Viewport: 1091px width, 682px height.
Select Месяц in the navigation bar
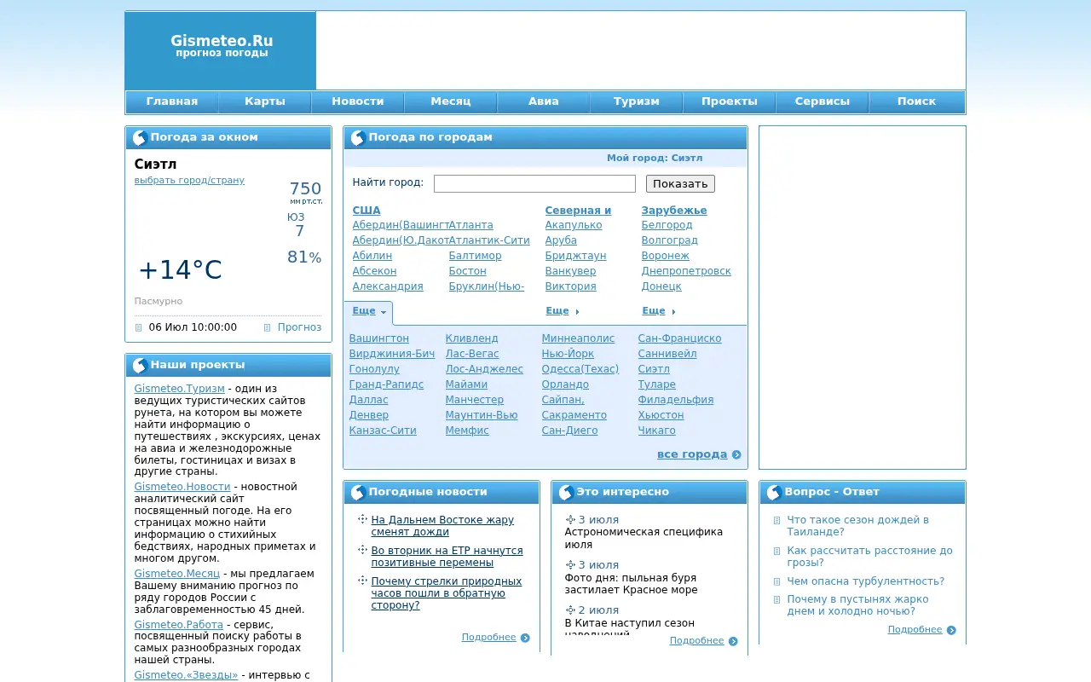451,101
